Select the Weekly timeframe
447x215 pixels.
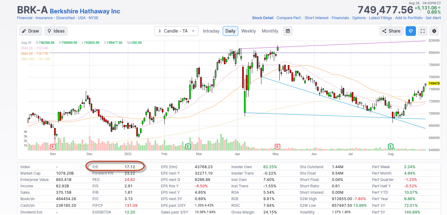click(248, 31)
